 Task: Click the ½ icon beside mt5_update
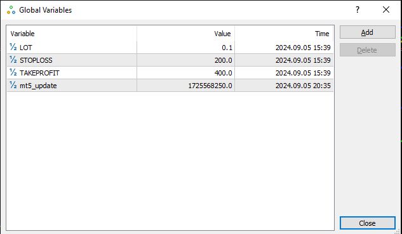[13, 85]
